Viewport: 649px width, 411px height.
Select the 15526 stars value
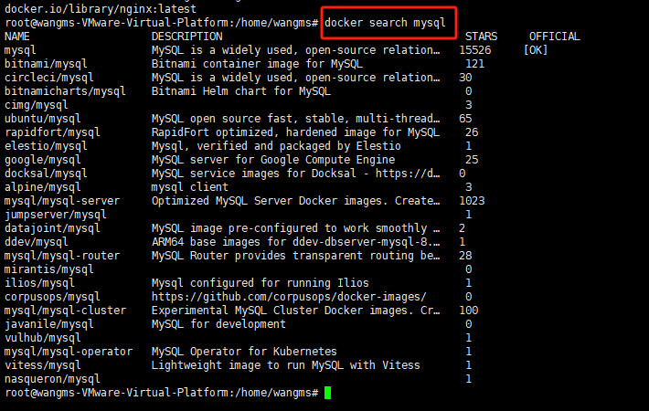[475, 50]
